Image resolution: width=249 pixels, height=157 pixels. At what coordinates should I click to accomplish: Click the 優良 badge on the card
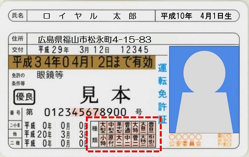pos(24,97)
